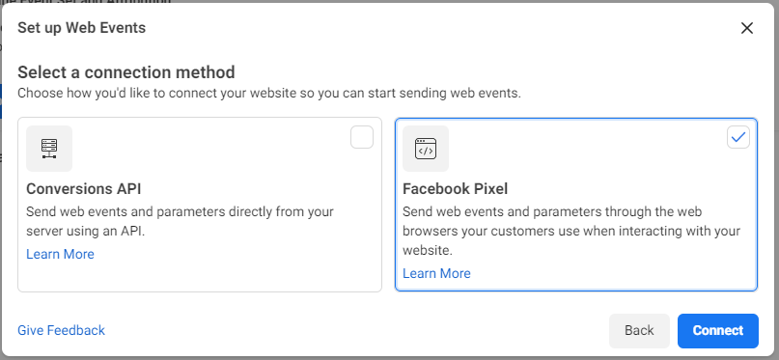This screenshot has height=360, width=779.
Task: Select the Conversions API title text
Action: point(83,189)
